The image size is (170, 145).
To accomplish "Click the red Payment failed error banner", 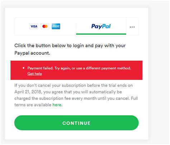I will (x=76, y=70).
